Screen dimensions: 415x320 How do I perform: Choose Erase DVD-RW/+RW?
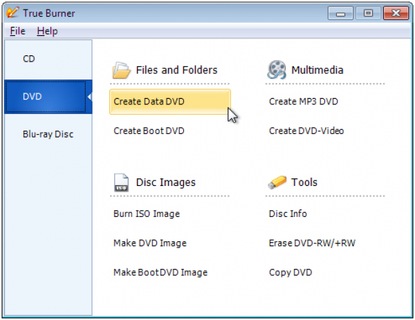[312, 243]
